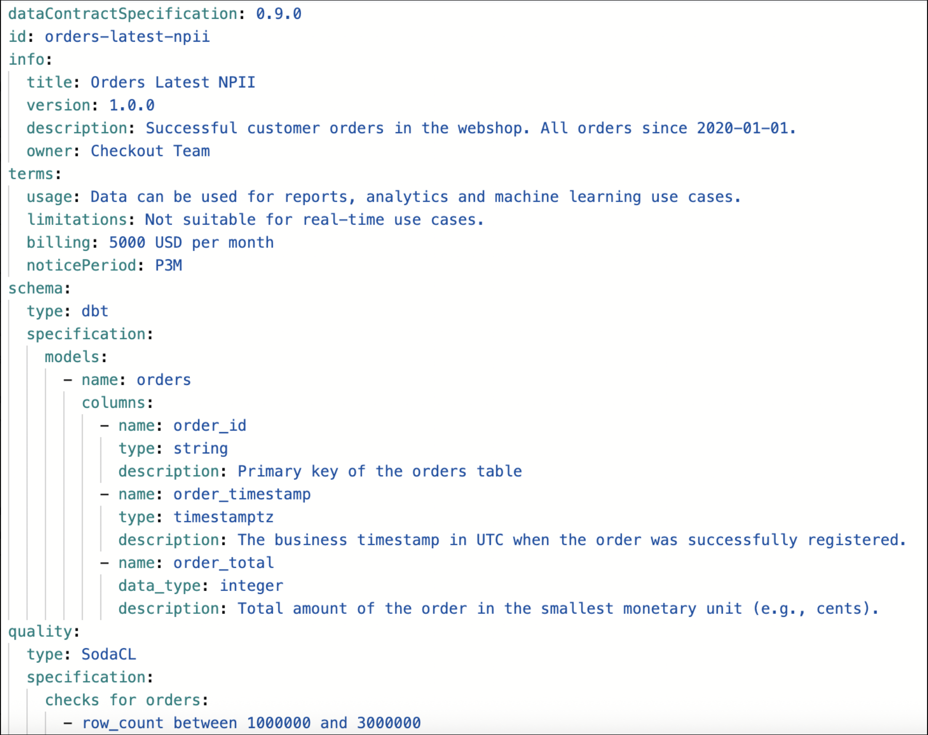Click the date 2020-01-01 in the description
This screenshot has height=735, width=928.
click(x=742, y=128)
